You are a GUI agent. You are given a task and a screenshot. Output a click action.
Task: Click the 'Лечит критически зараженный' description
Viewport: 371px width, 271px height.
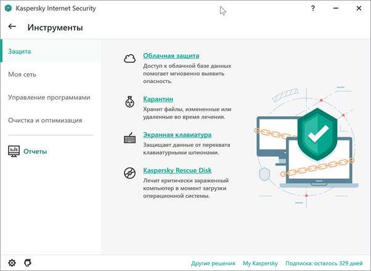185,188
